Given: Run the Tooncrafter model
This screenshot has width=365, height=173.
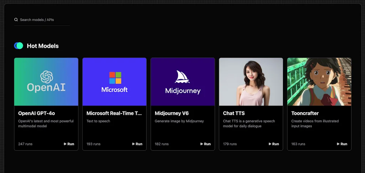Looking at the screenshot, I should point(342,144).
